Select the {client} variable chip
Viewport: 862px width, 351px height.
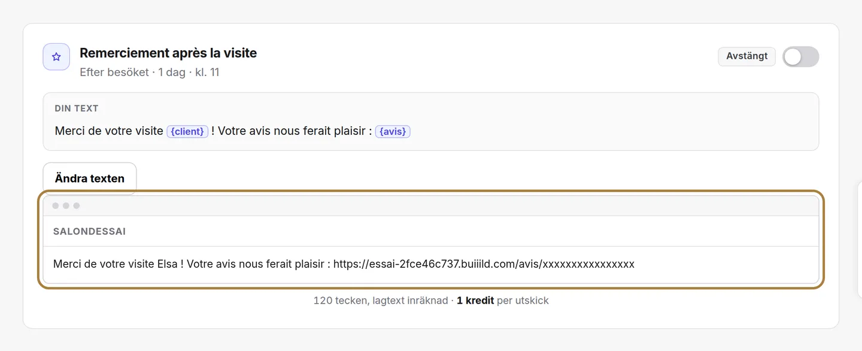(x=187, y=131)
